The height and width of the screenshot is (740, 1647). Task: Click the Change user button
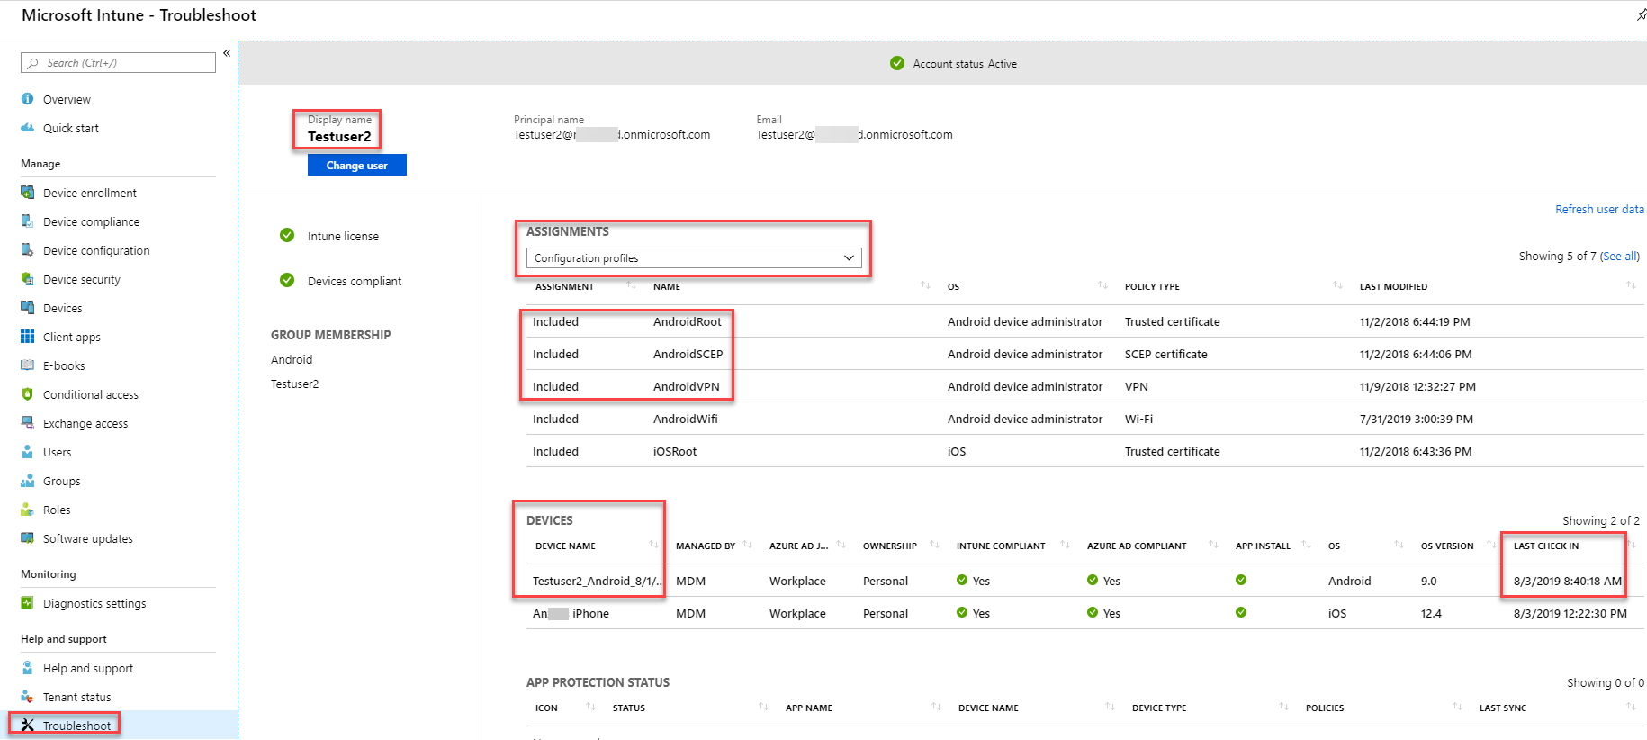(x=357, y=165)
